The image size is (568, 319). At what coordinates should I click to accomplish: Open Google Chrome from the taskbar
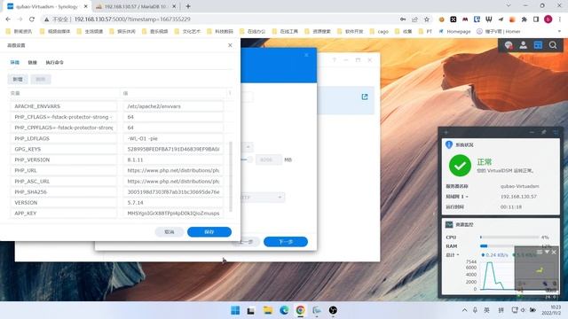pyautogui.click(x=300, y=310)
